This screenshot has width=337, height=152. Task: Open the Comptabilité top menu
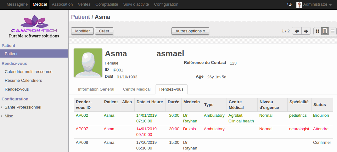point(107,4)
